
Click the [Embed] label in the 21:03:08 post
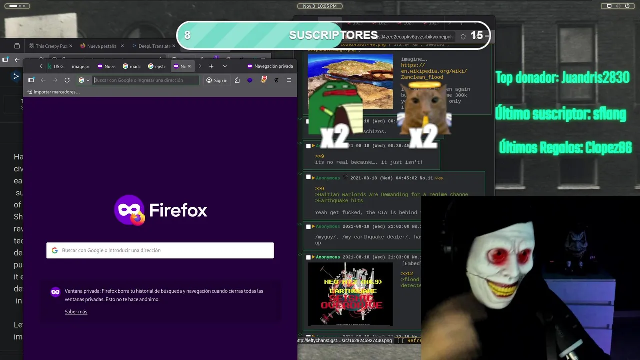pyautogui.click(x=411, y=264)
